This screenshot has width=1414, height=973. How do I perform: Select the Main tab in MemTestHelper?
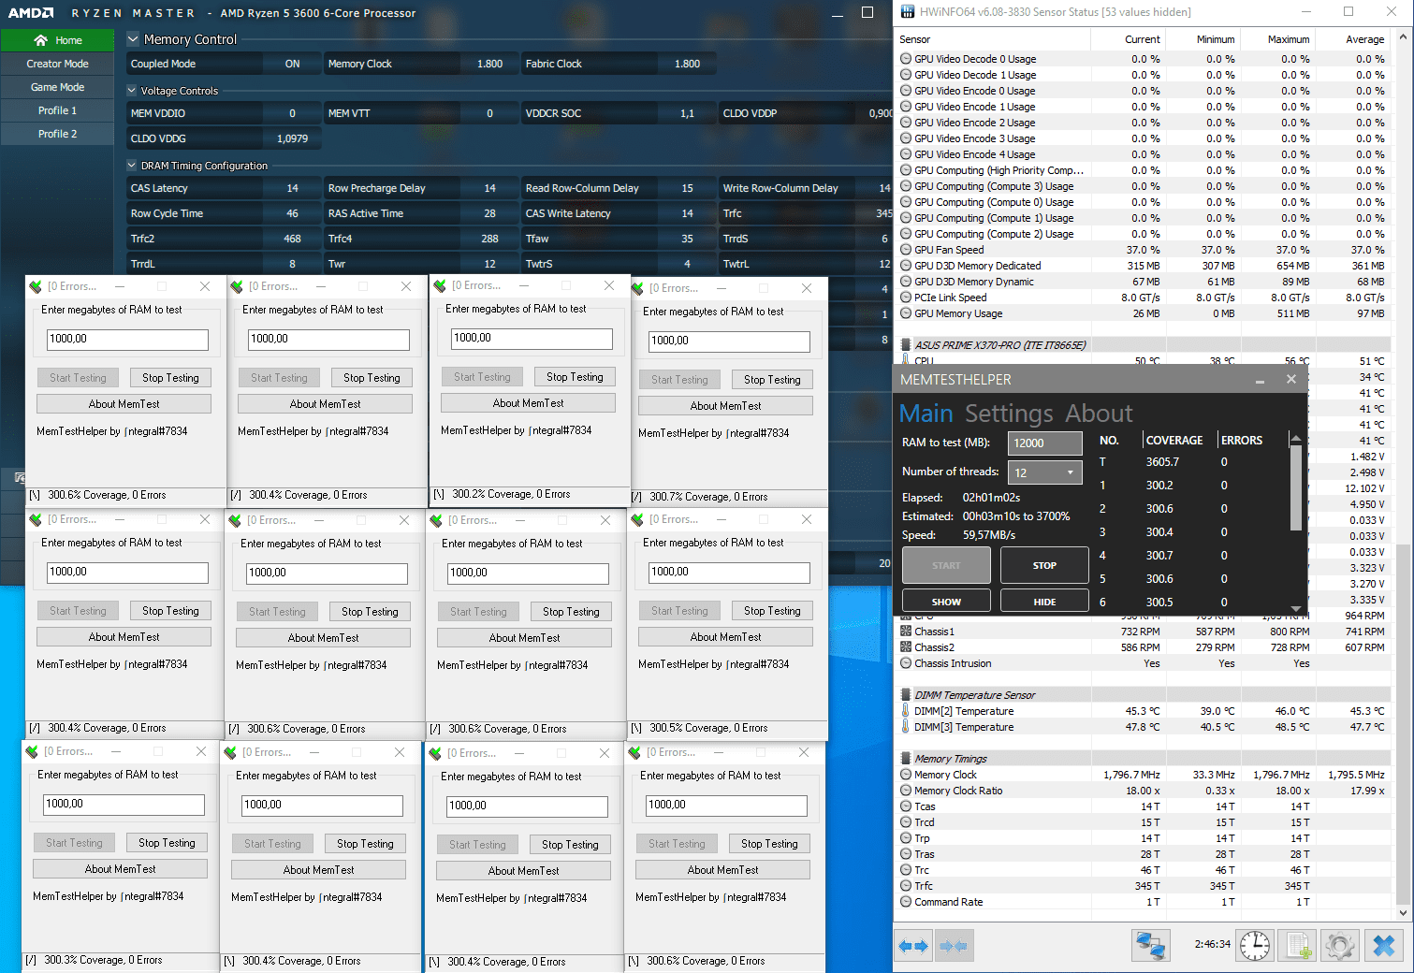[926, 414]
